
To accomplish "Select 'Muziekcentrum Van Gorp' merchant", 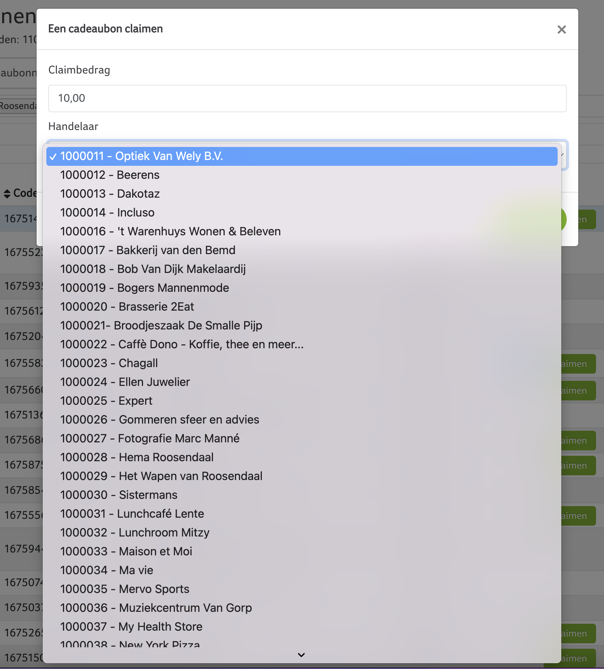I will pyautogui.click(x=302, y=608).
